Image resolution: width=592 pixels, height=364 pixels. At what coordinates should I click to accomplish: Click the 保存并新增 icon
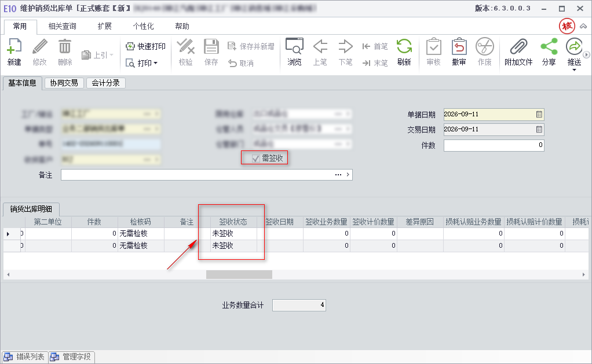[x=232, y=46]
